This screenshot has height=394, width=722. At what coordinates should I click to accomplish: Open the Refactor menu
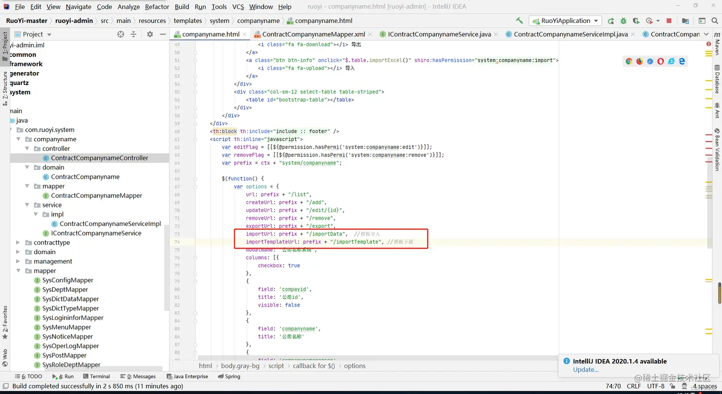click(157, 7)
